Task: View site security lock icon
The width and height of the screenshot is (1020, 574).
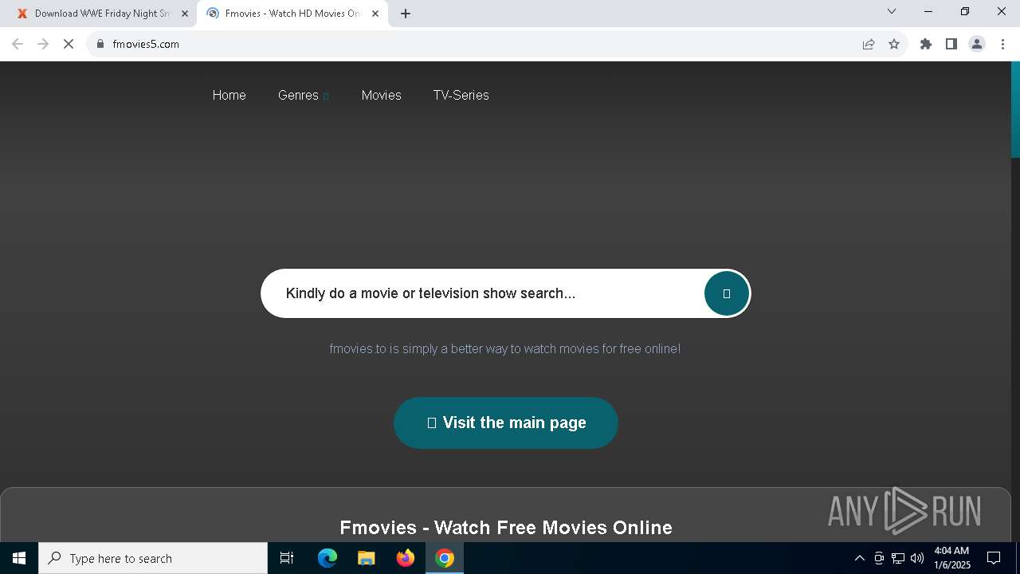Action: (x=100, y=44)
